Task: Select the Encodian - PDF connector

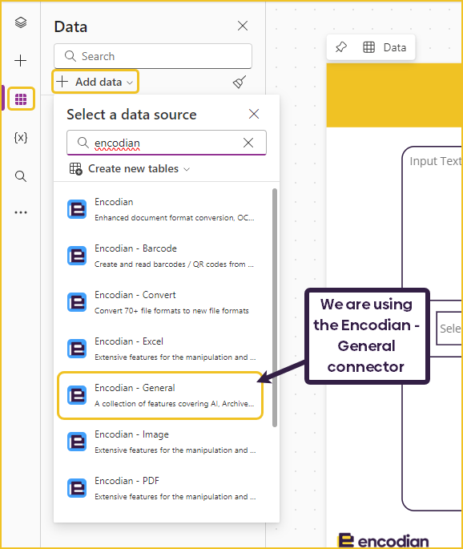Action: coord(162,488)
